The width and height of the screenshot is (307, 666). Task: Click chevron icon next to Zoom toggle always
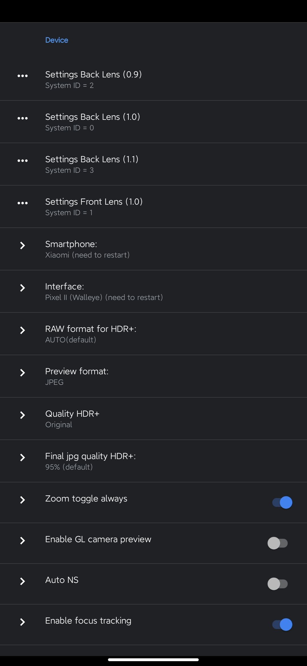click(22, 500)
